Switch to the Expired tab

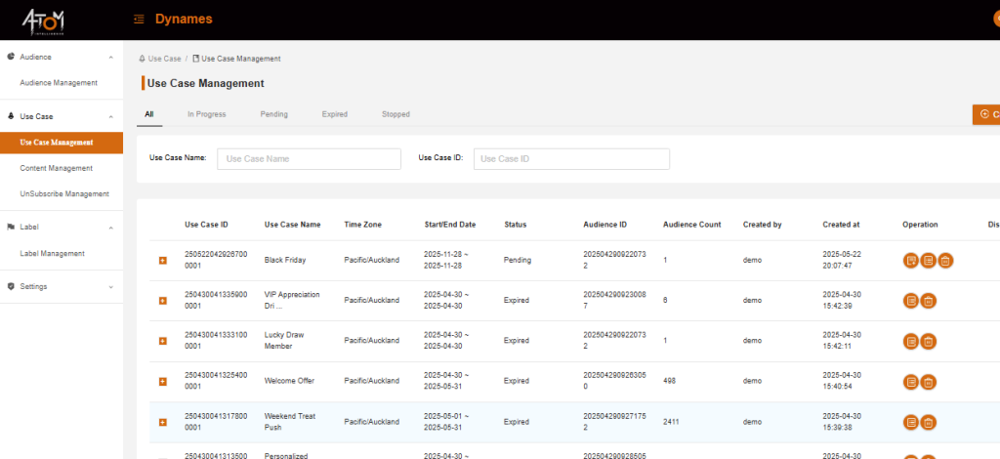(x=334, y=114)
